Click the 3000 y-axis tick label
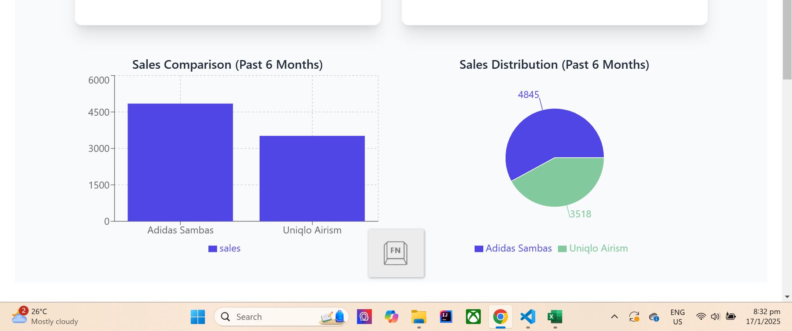The image size is (792, 331). click(x=99, y=149)
